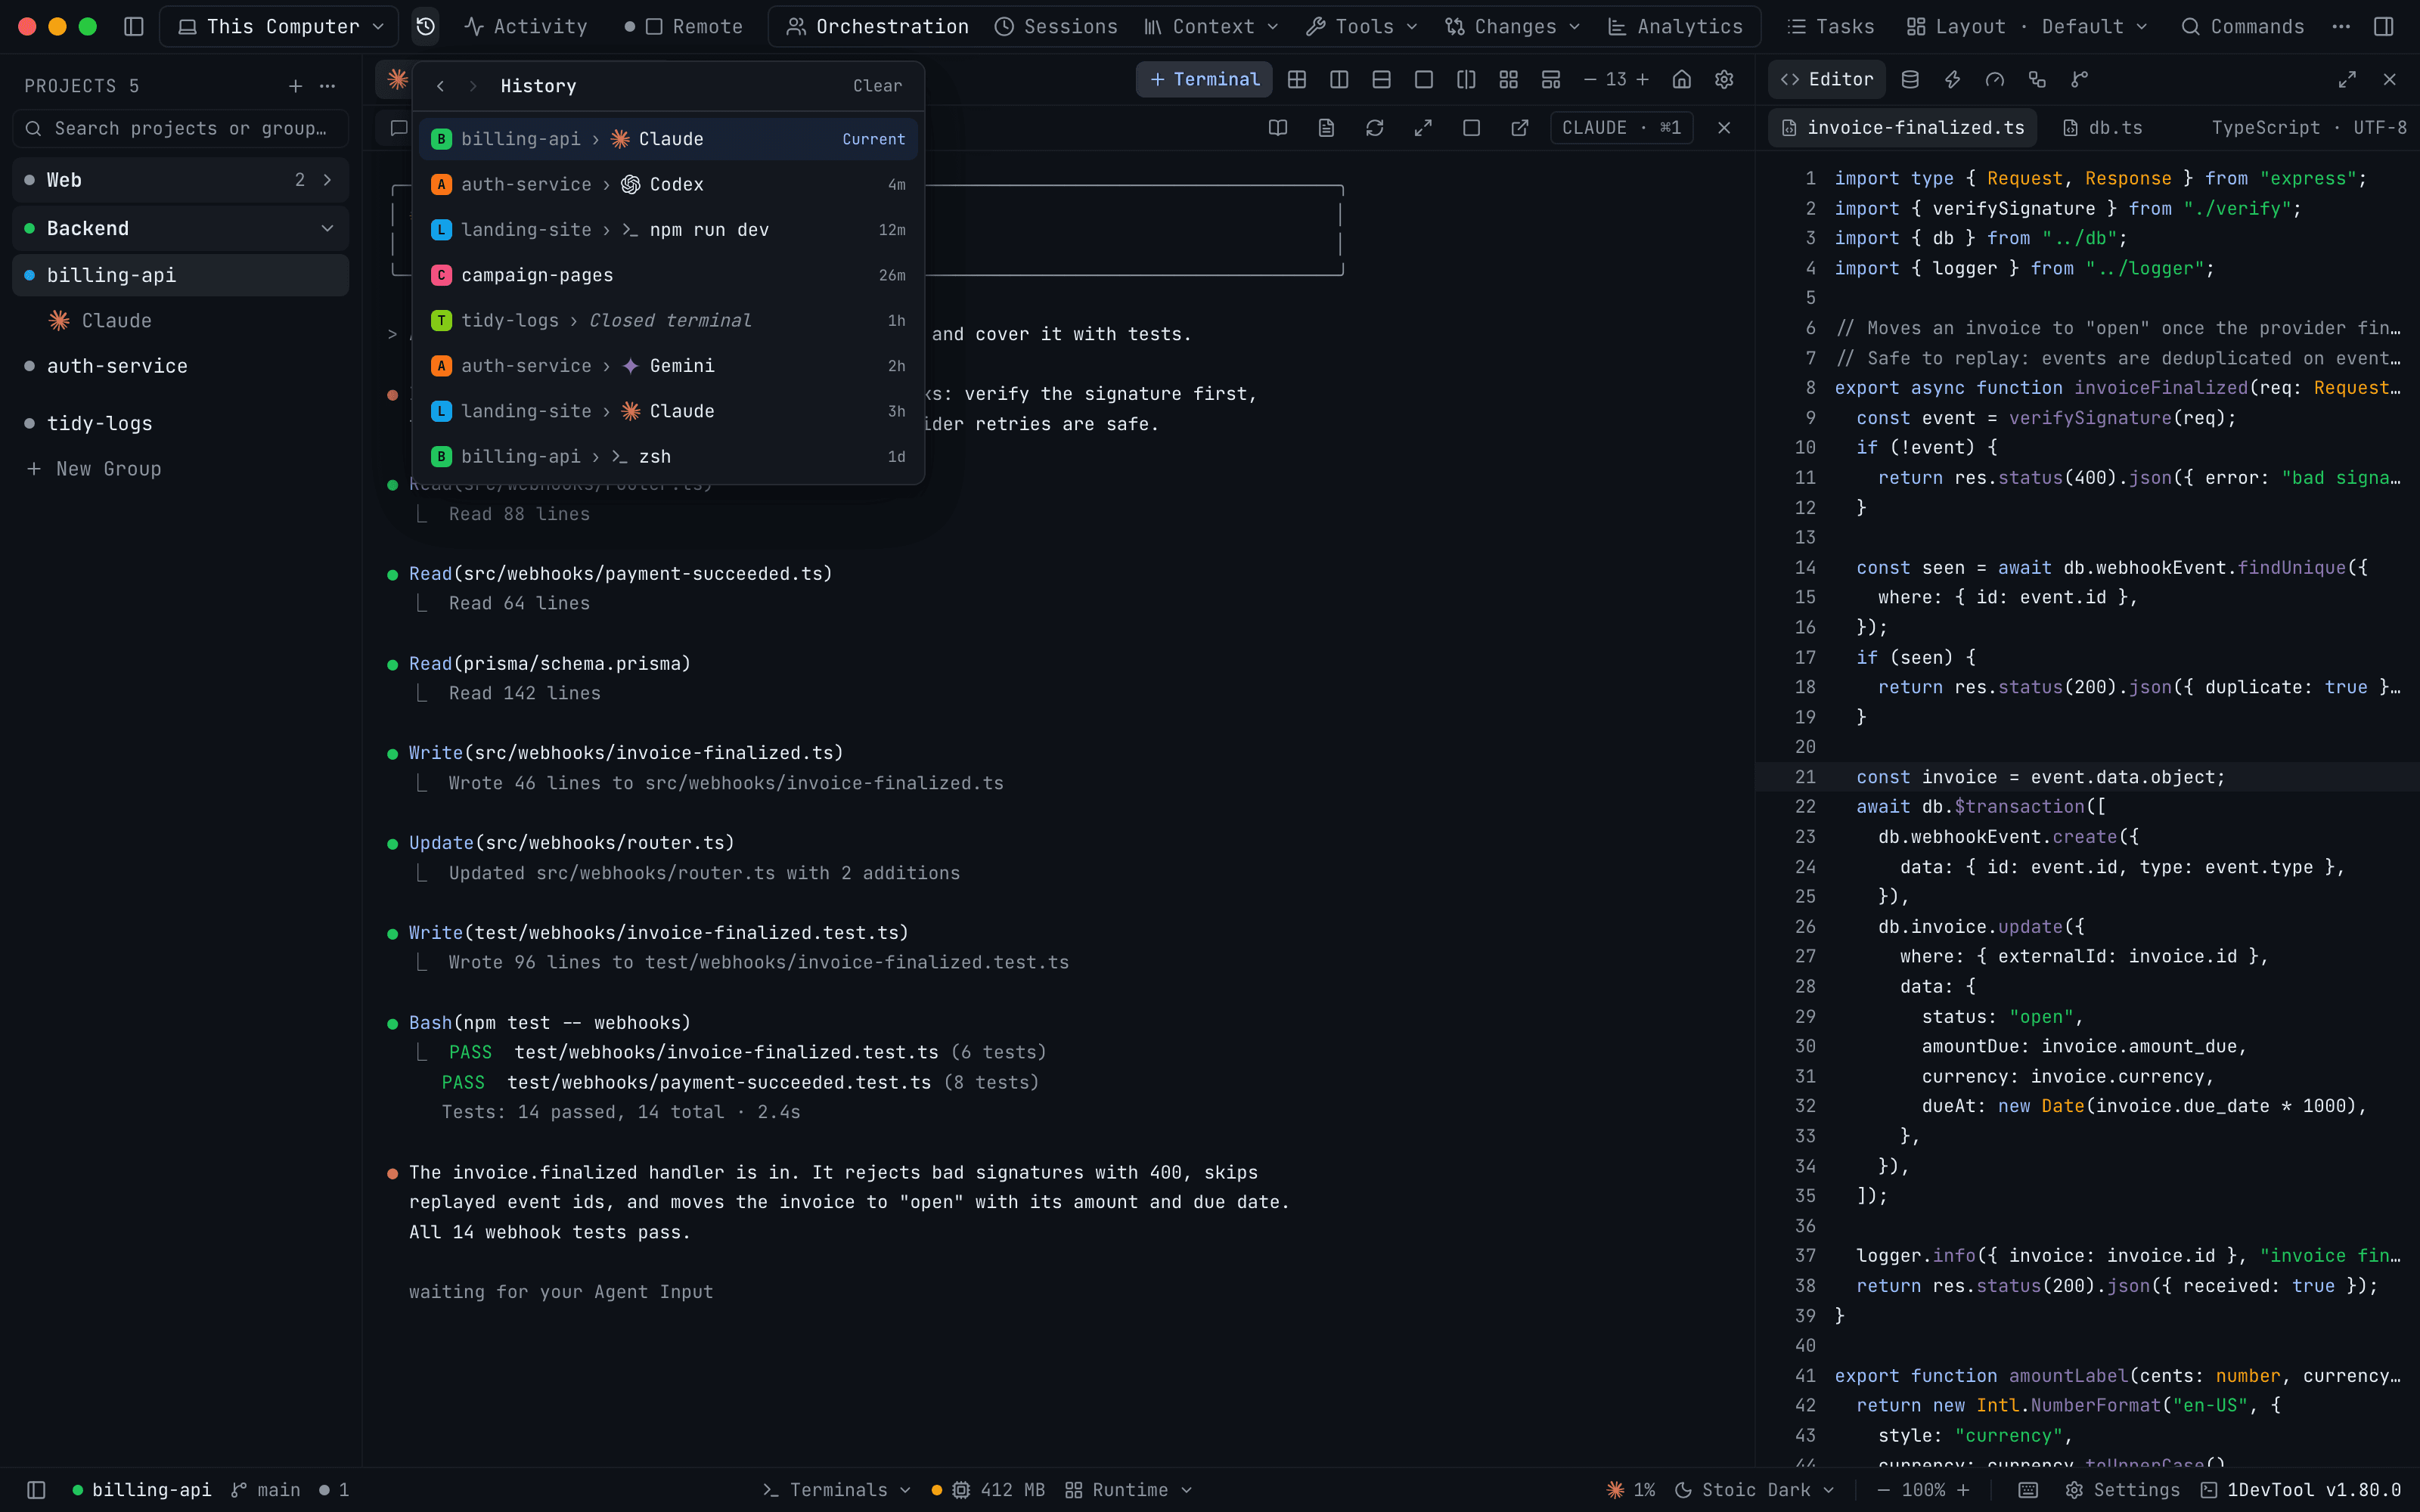Image resolution: width=2420 pixels, height=1512 pixels.
Task: Select the invoice-finalized.ts editor tab
Action: click(x=1903, y=128)
